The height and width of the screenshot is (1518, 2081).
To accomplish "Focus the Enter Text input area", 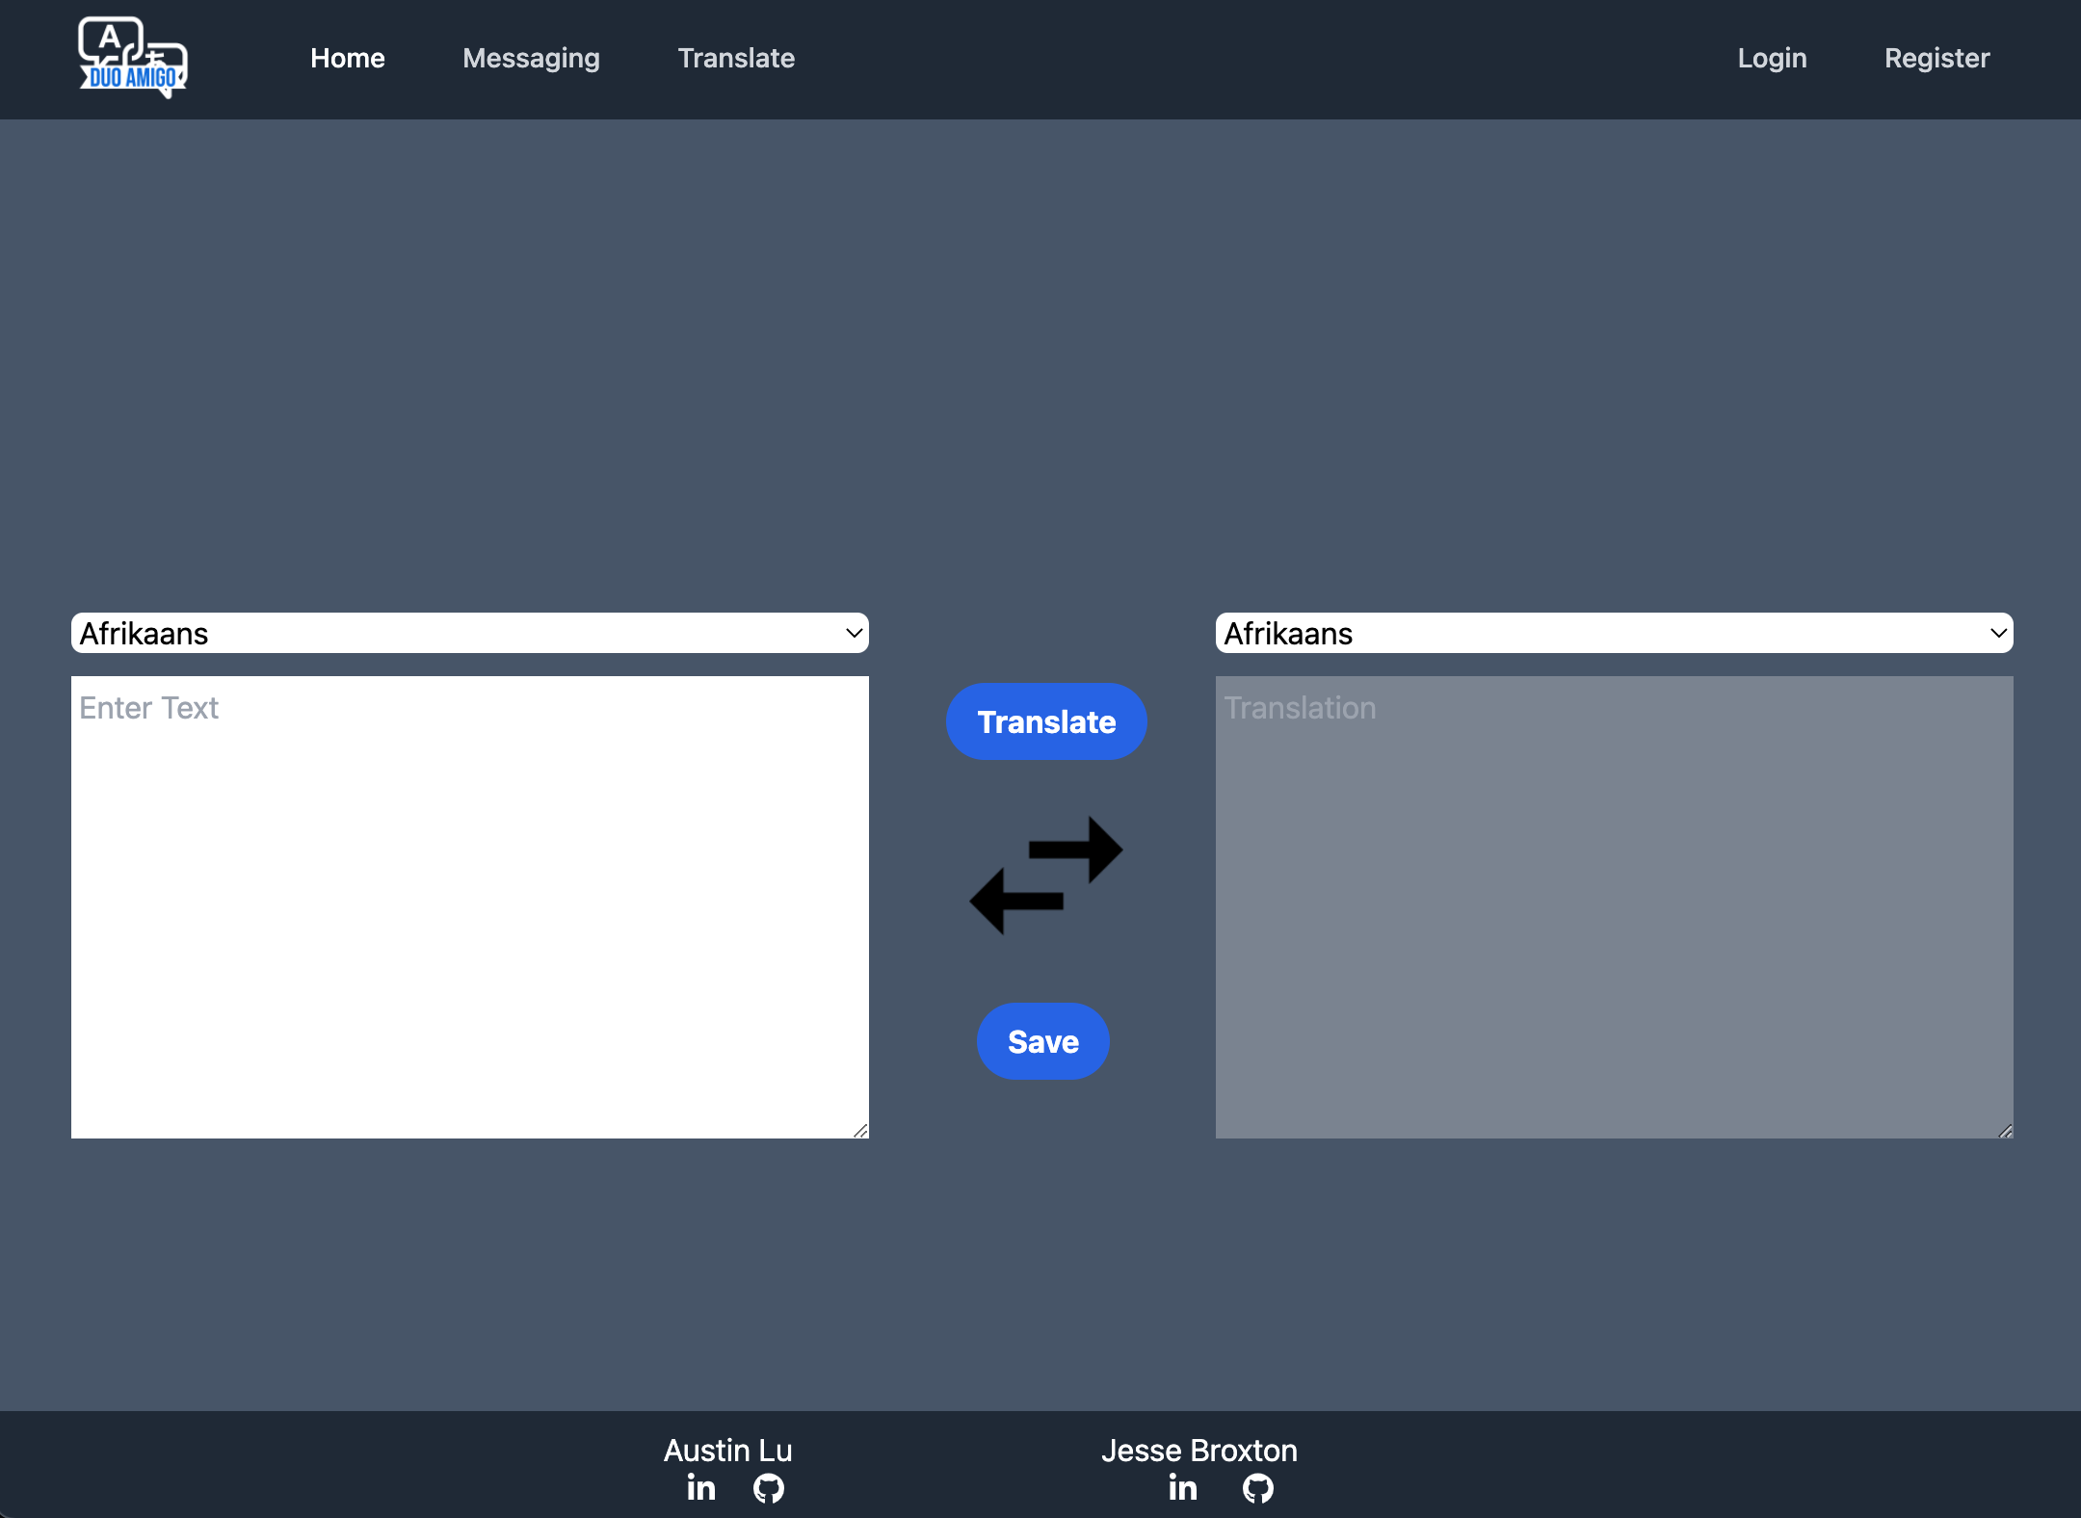I will point(469,905).
